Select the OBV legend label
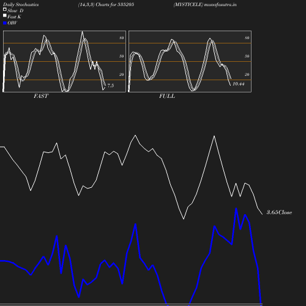This screenshot has width=306, height=306. click(x=12, y=23)
